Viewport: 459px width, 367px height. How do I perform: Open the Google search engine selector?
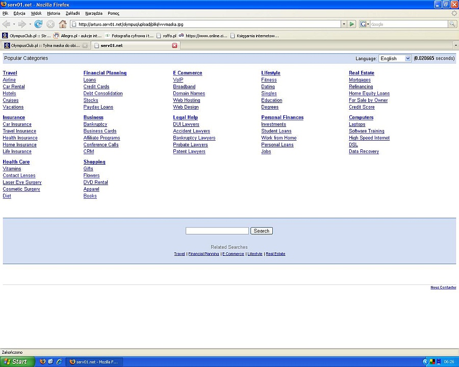364,24
